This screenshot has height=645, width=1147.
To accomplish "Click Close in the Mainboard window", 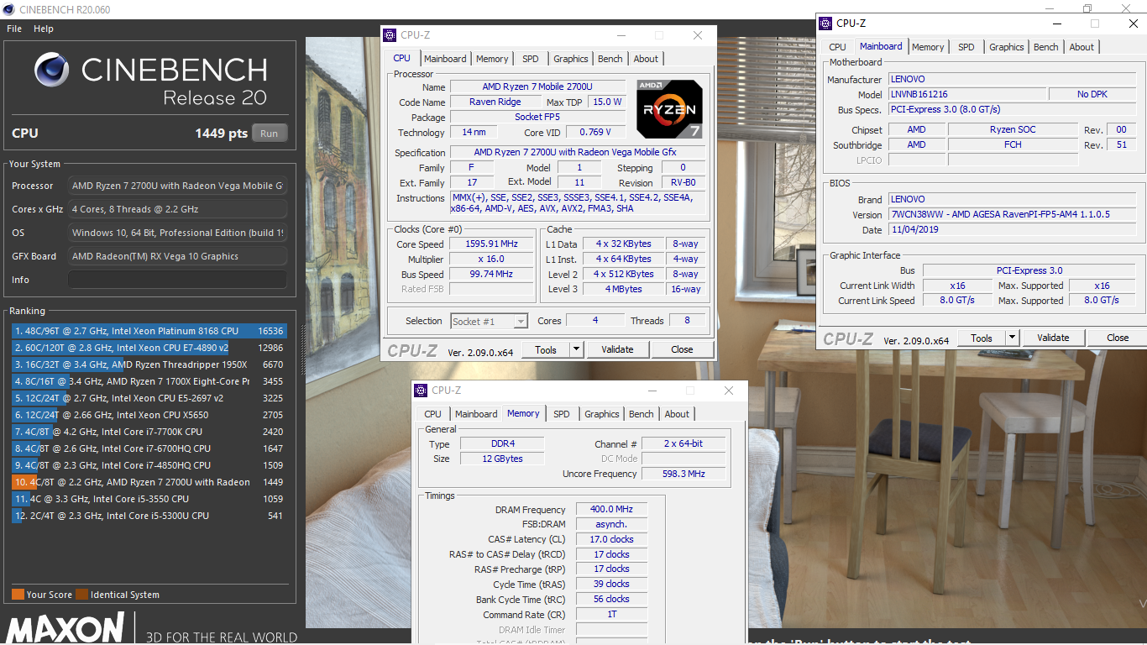I will [1118, 338].
